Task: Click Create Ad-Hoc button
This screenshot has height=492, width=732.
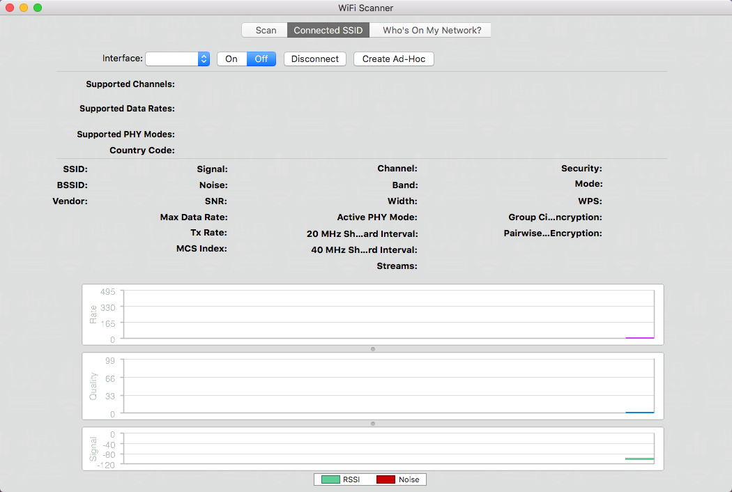Action: point(394,59)
